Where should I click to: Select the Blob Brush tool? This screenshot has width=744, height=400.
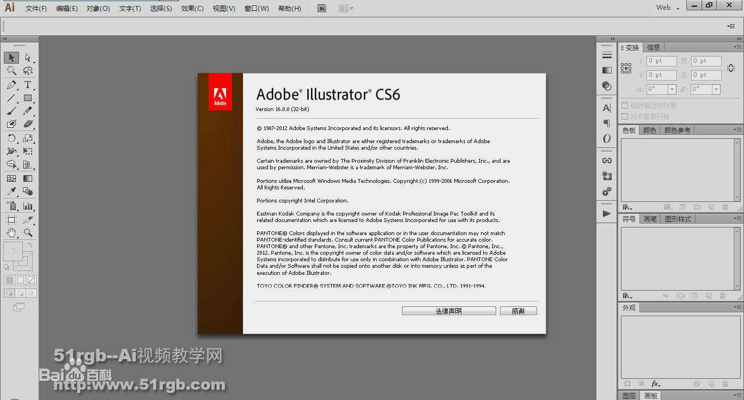[11, 124]
